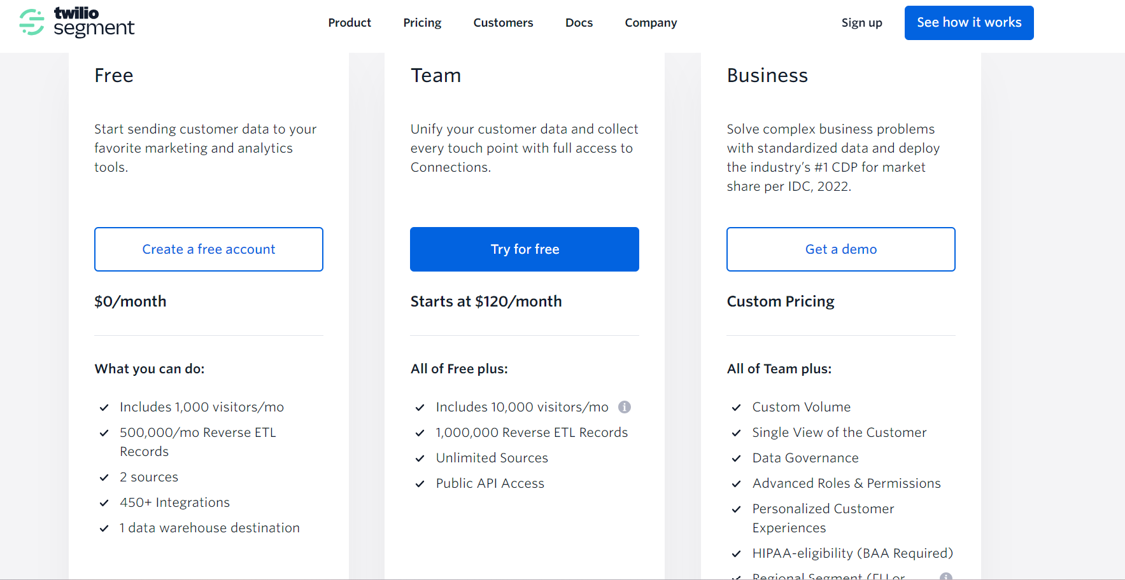This screenshot has height=580, width=1125.
Task: Click checkmark icon beside Data Governance
Action: [x=737, y=459]
